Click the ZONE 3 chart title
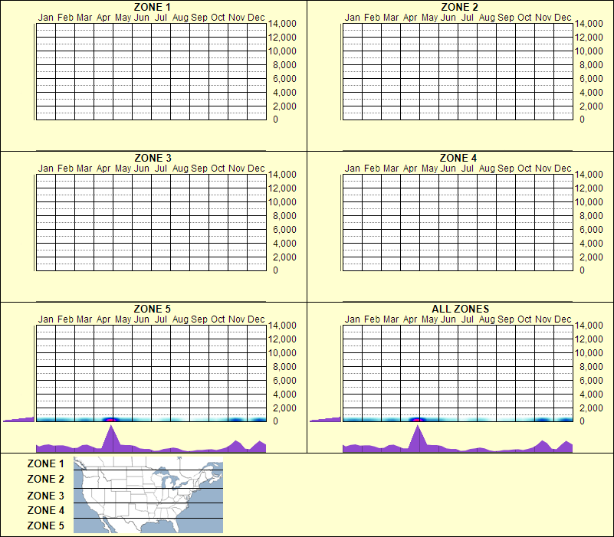614x537 pixels. coord(153,158)
